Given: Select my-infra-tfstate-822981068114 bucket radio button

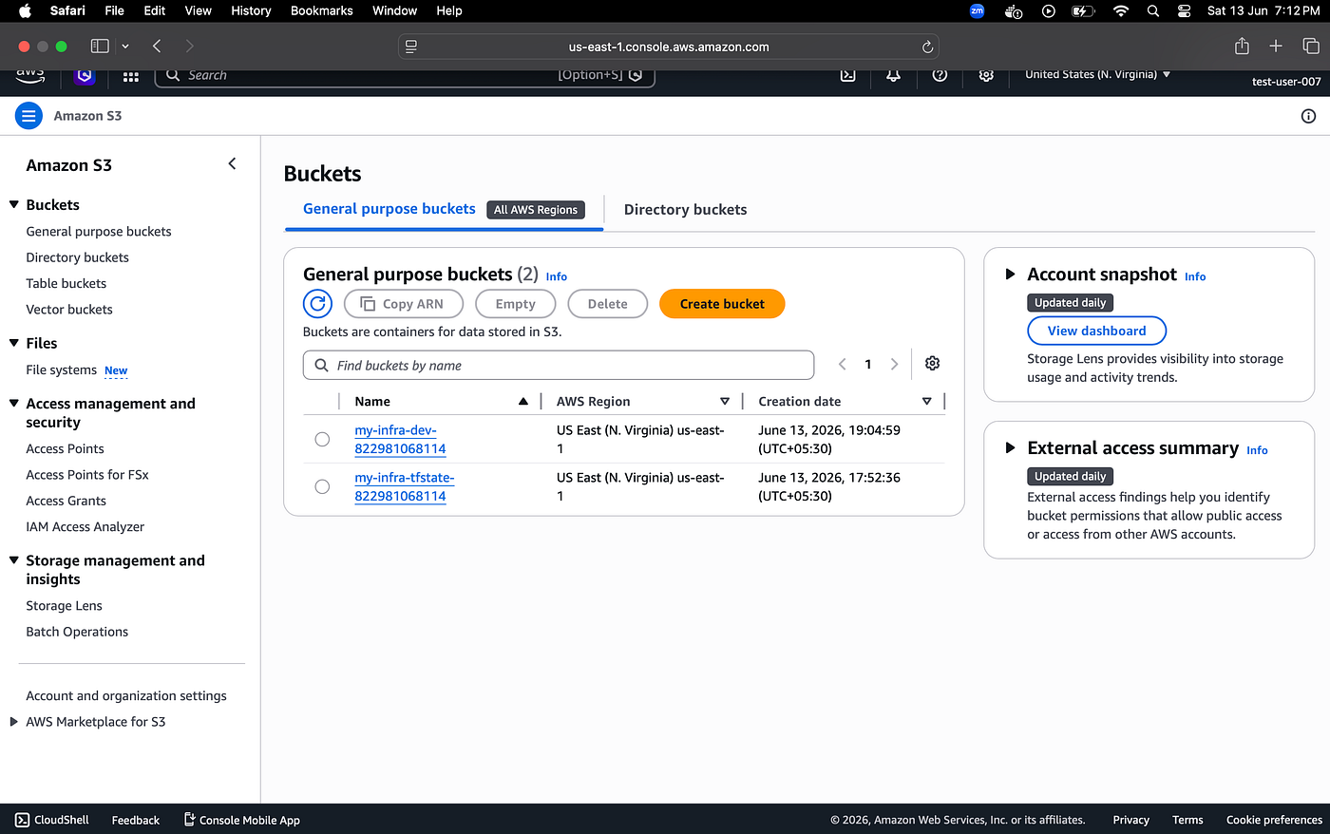Looking at the screenshot, I should (x=322, y=486).
